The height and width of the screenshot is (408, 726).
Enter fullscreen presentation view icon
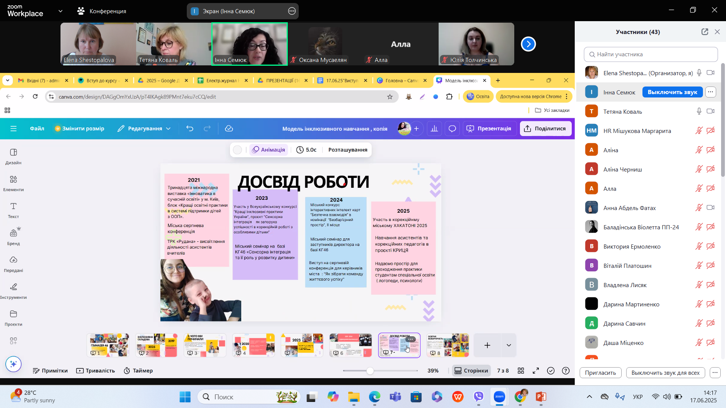pos(536,371)
